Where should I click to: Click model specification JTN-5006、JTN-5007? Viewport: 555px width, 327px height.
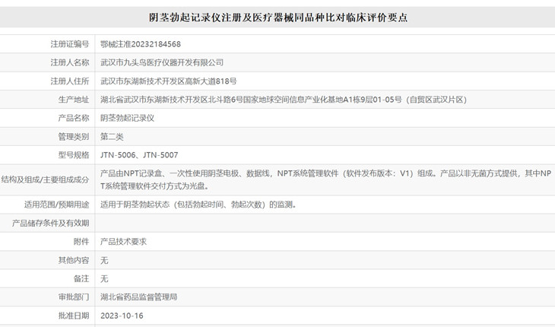[x=139, y=155]
